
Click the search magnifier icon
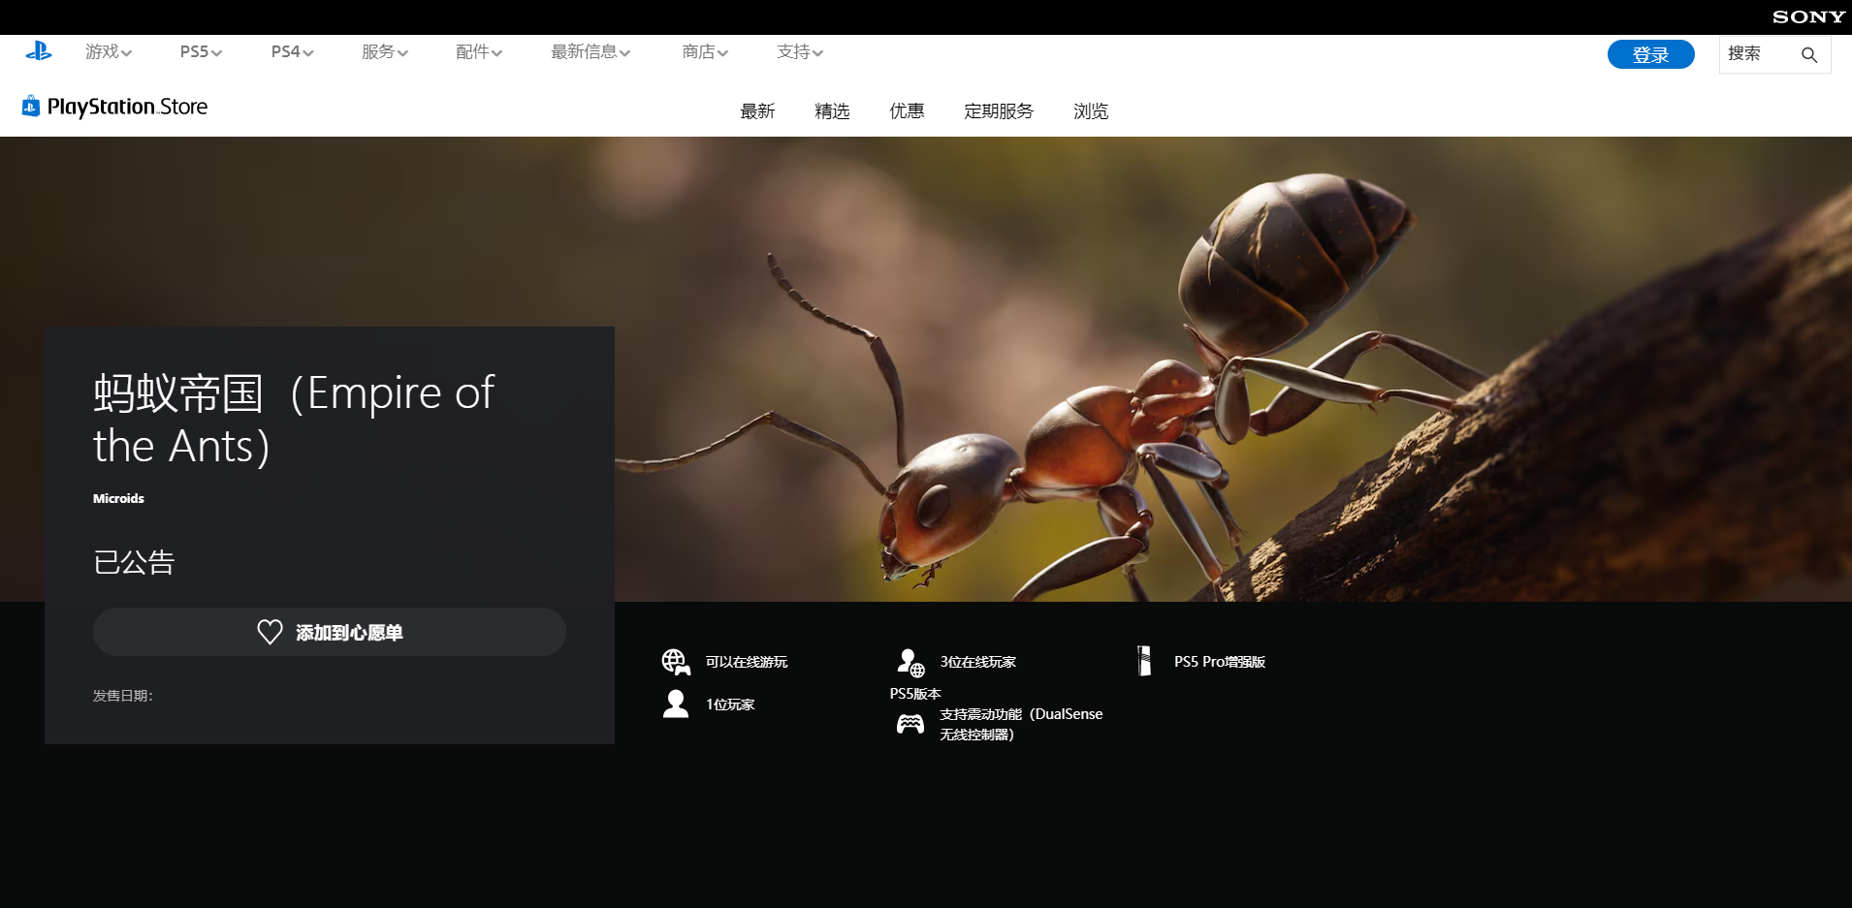[1809, 55]
